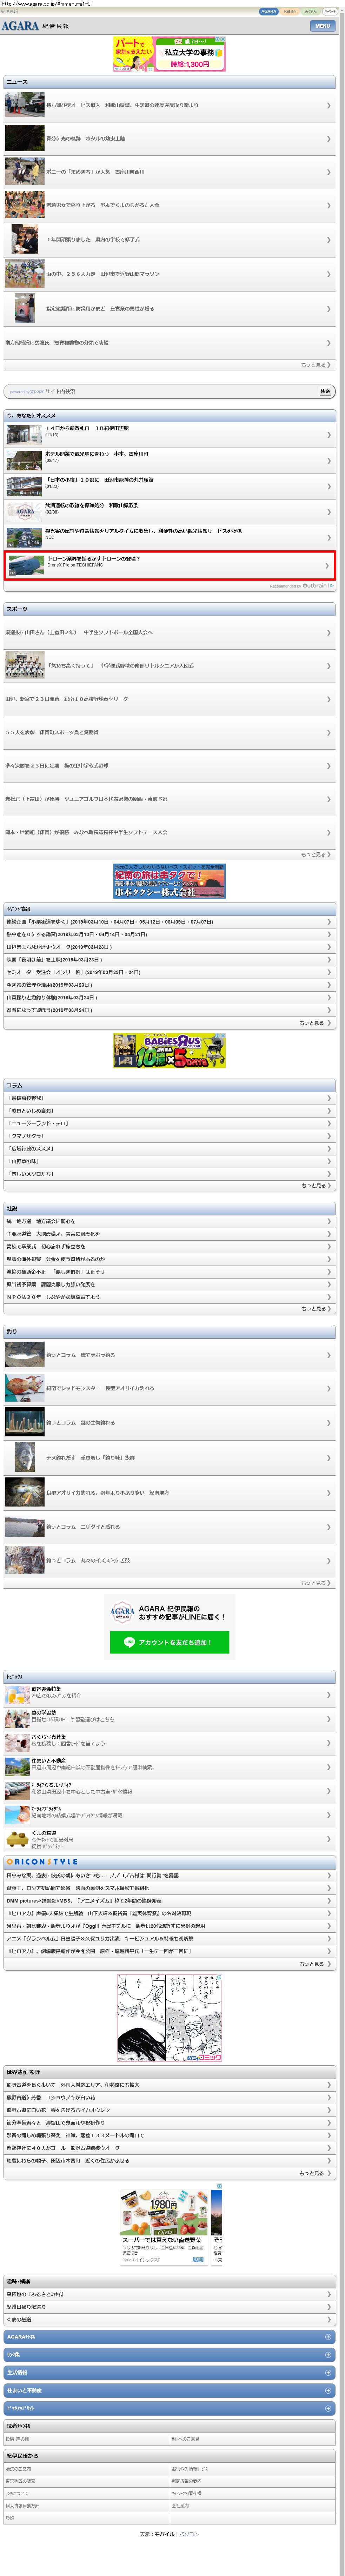
Task: Open the さくら写真募集 topic icon
Action: (17, 1743)
